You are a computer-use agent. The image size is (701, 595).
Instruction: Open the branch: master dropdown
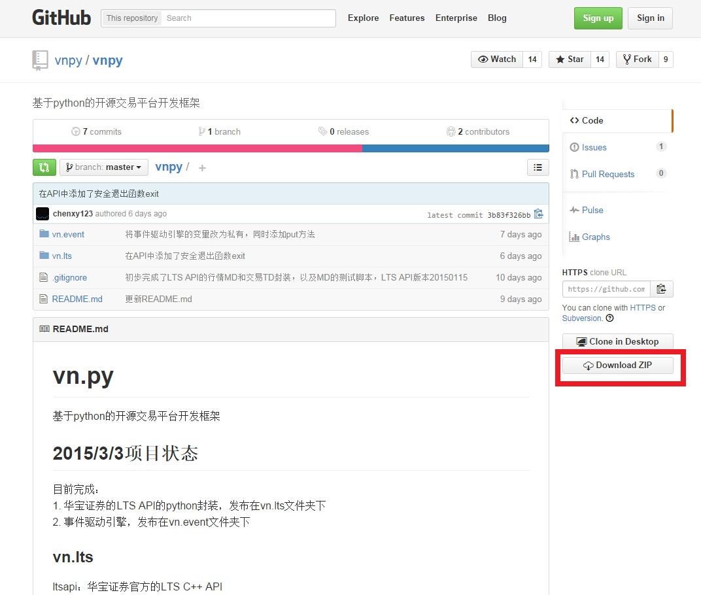[x=103, y=167]
